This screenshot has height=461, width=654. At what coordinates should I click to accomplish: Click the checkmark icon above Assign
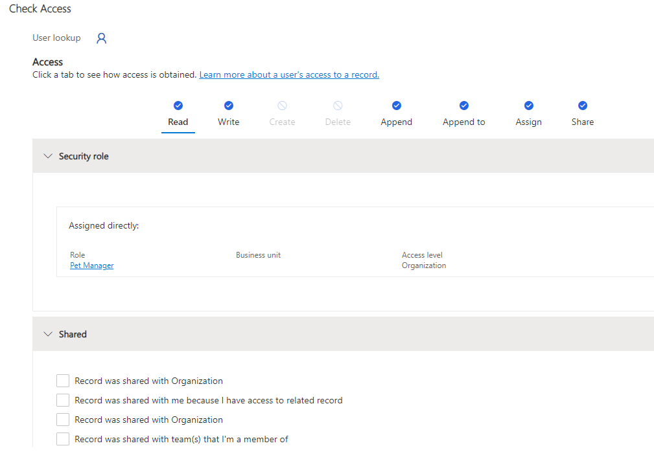[528, 105]
